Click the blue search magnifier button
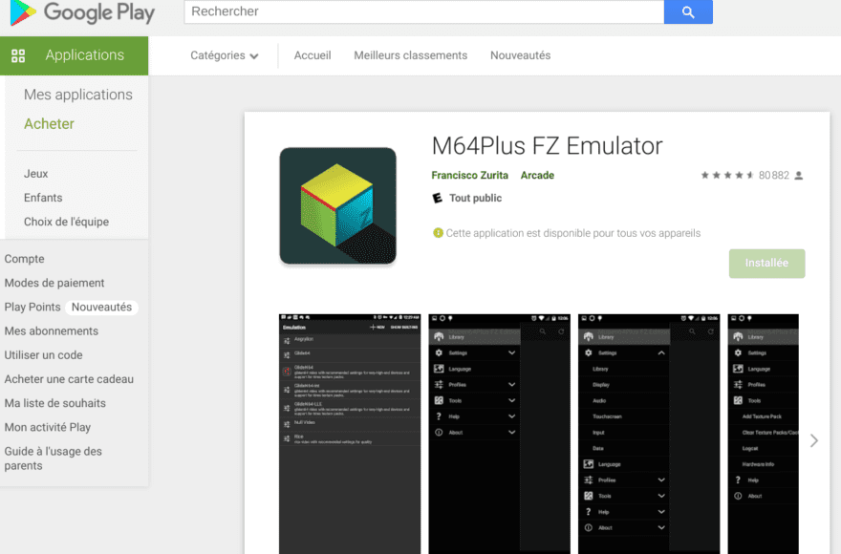Image resolution: width=841 pixels, height=554 pixels. [688, 11]
